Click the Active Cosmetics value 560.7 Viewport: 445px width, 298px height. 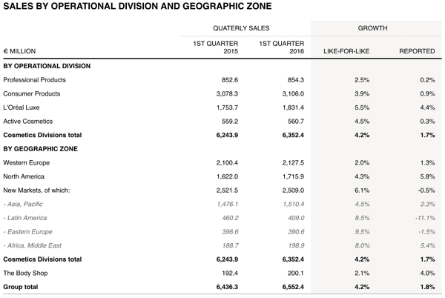pyautogui.click(x=296, y=122)
